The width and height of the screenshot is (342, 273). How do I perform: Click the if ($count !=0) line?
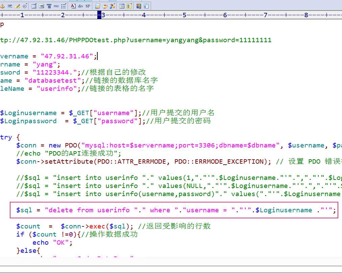(77, 234)
